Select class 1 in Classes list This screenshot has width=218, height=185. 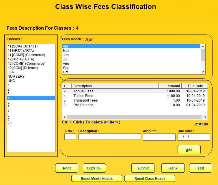[x=31, y=85]
